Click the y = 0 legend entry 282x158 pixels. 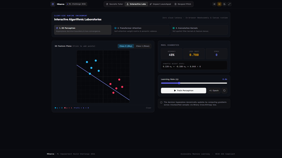click(59, 108)
